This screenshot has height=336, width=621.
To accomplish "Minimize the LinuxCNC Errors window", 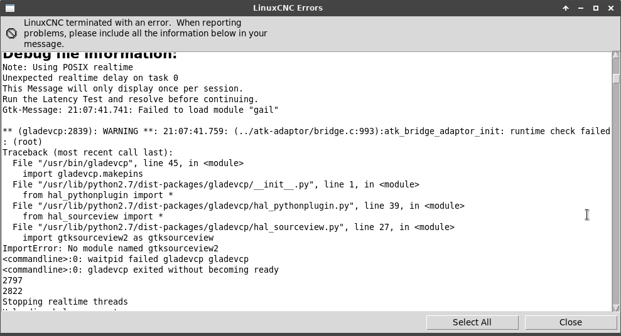I will (581, 8).
